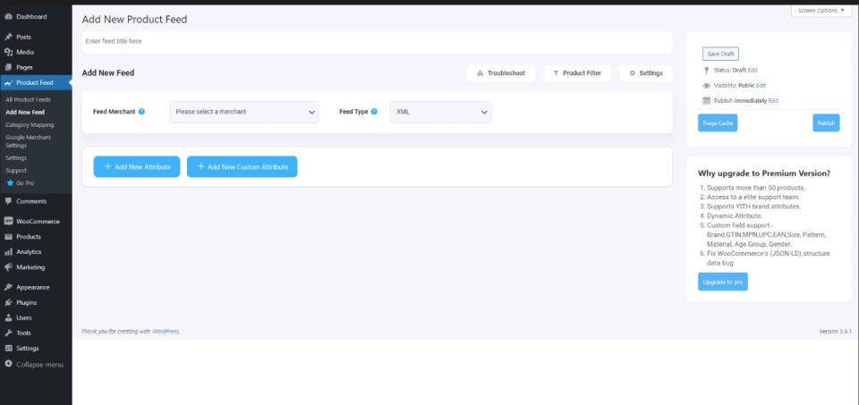Viewport: 859px width, 405px height.
Task: Edit the Visibility setting link
Action: (761, 85)
